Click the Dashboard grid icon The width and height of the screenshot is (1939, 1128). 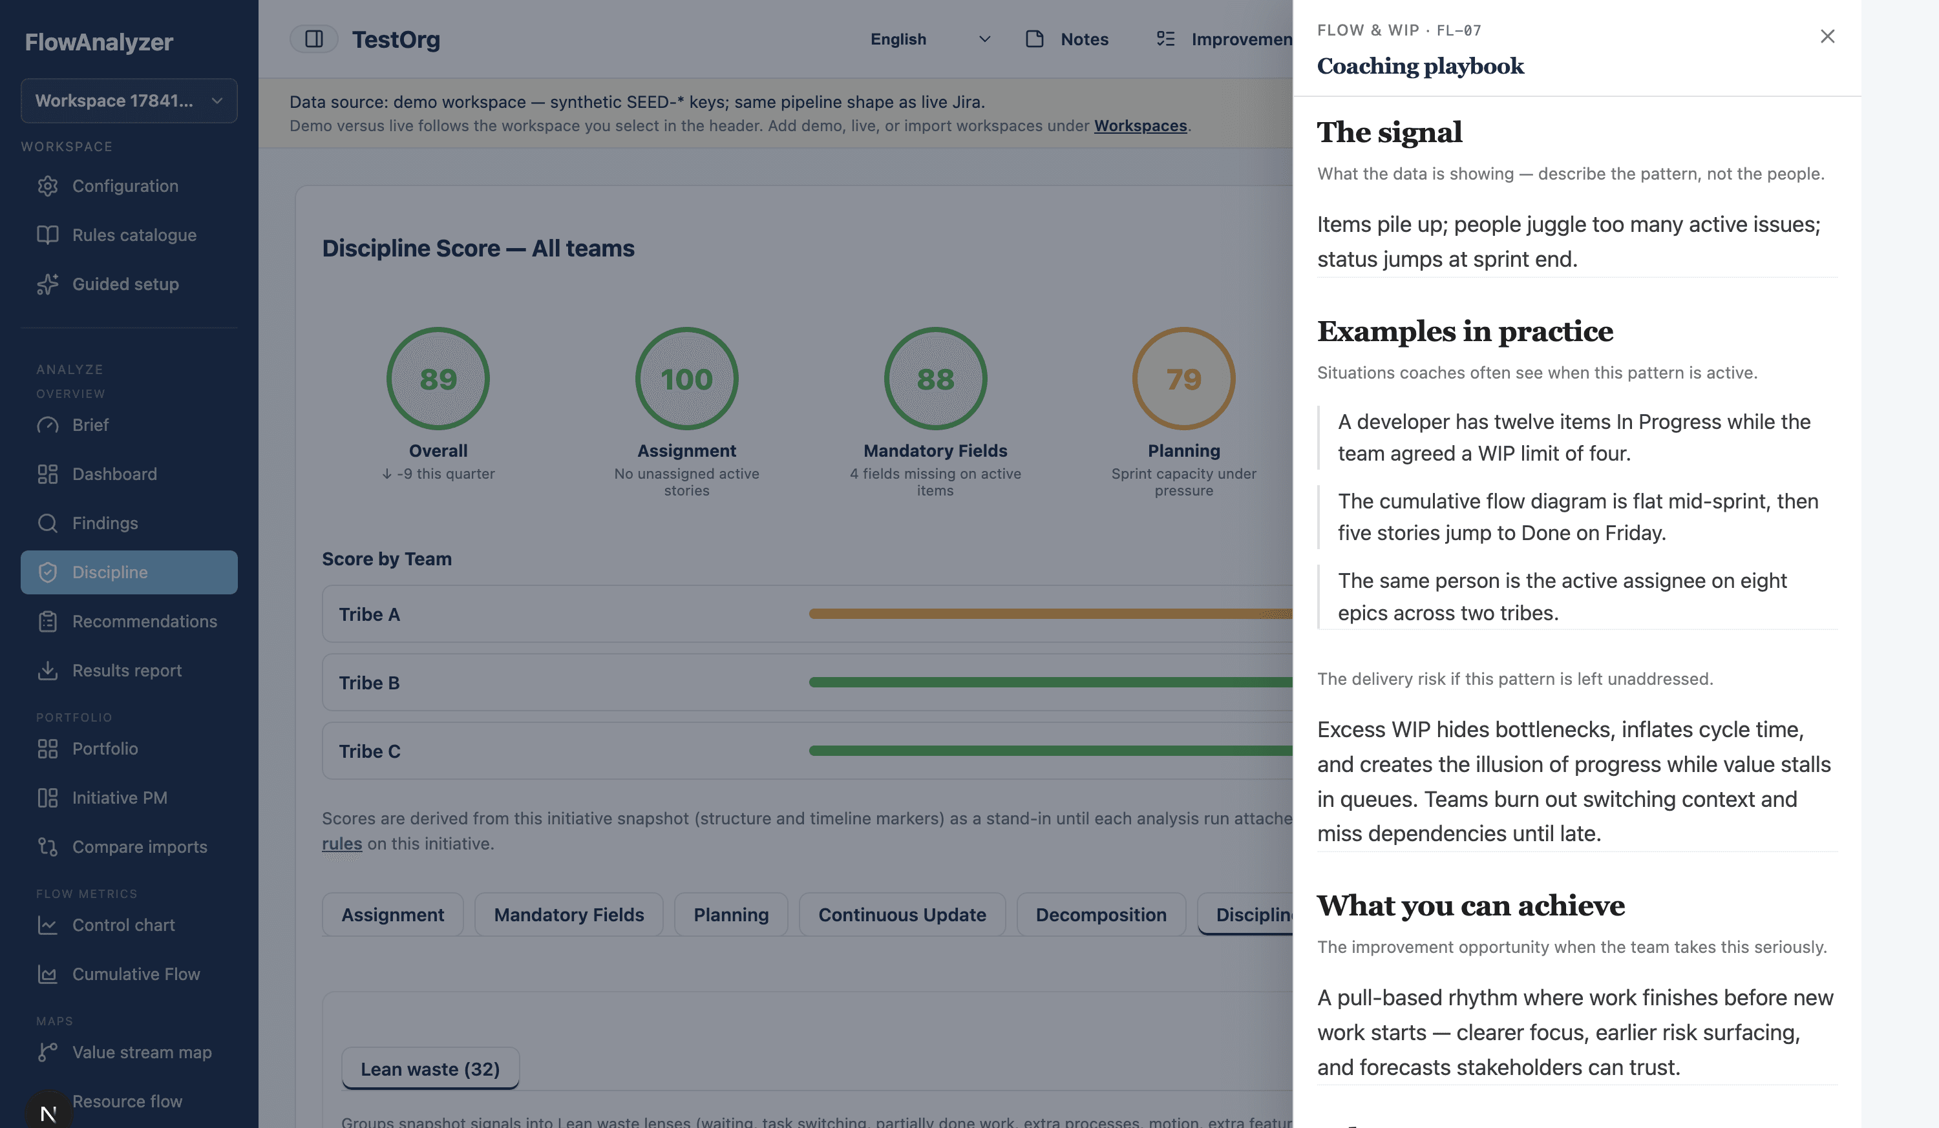coord(48,474)
